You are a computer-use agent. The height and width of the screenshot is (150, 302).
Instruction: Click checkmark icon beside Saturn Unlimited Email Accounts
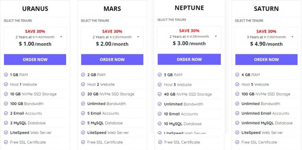[x=237, y=113]
